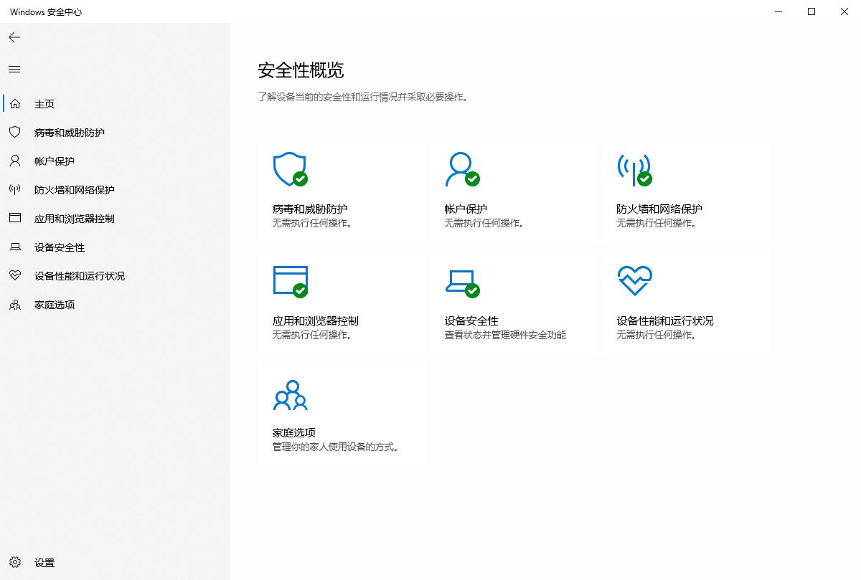Click the home icon next to 主页
This screenshot has width=861, height=580.
(14, 103)
